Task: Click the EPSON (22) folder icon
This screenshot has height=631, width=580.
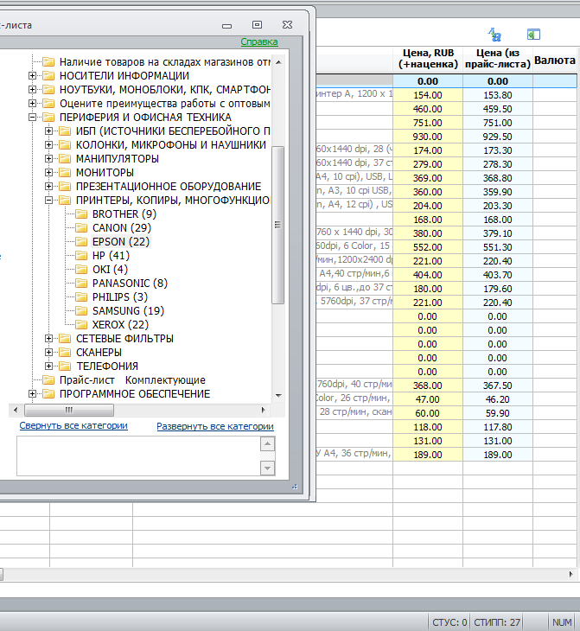Action: [x=81, y=241]
